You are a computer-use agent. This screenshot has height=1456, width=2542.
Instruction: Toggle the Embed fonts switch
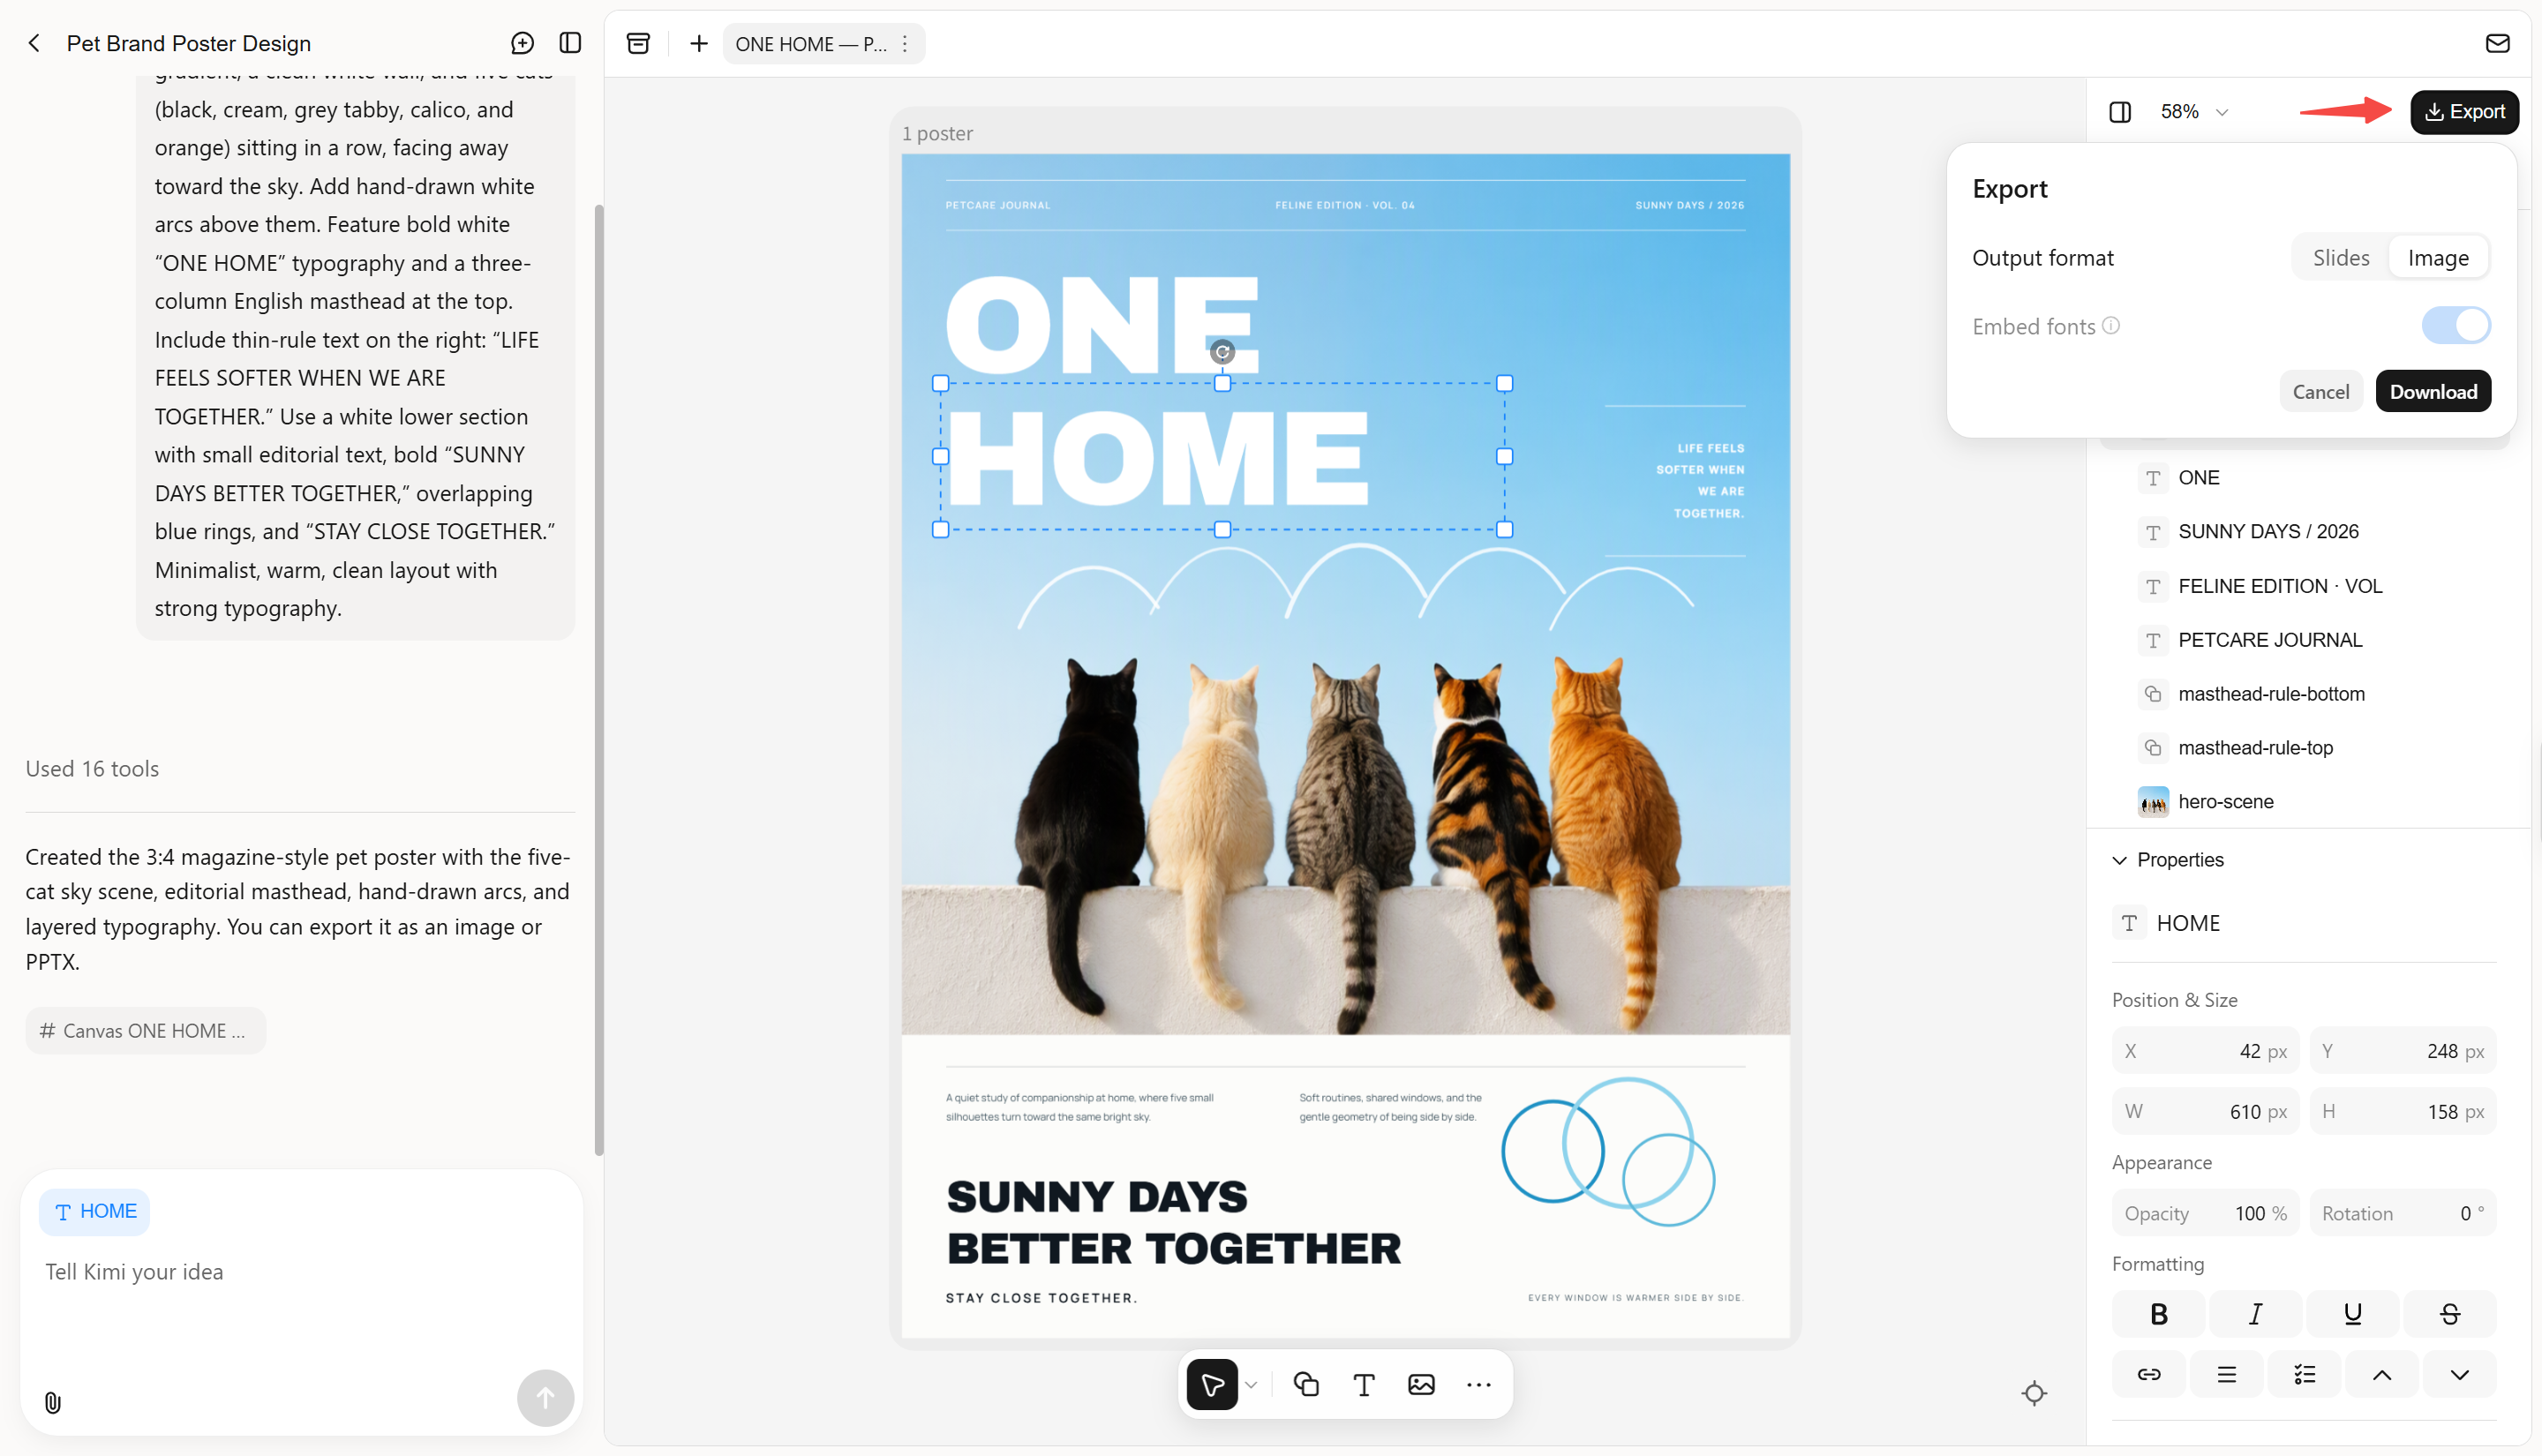click(x=2455, y=326)
